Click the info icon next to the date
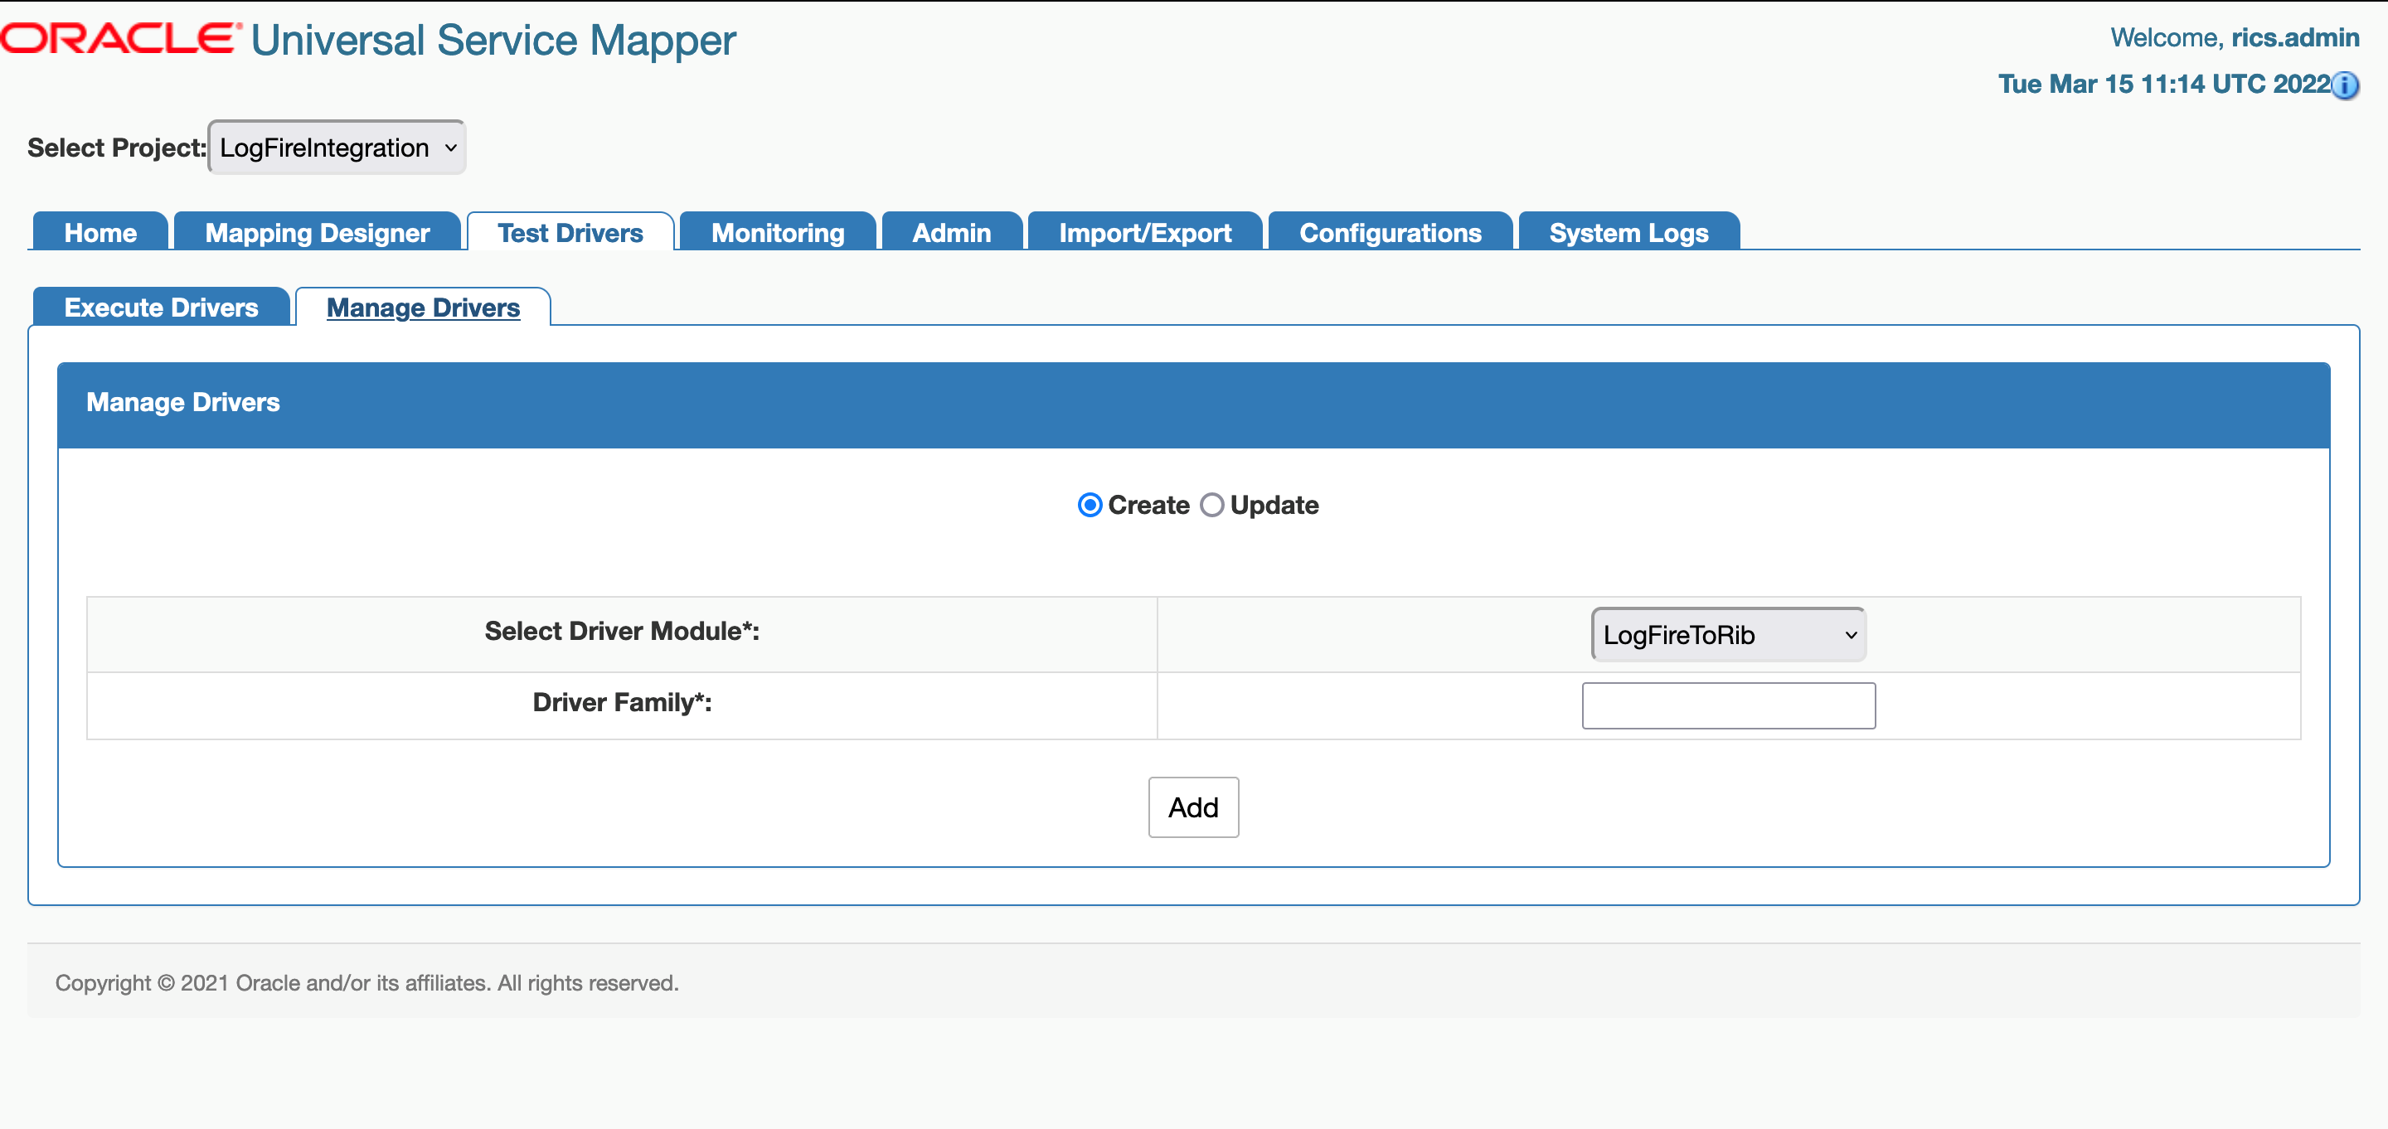The height and width of the screenshot is (1129, 2388). 2347,86
